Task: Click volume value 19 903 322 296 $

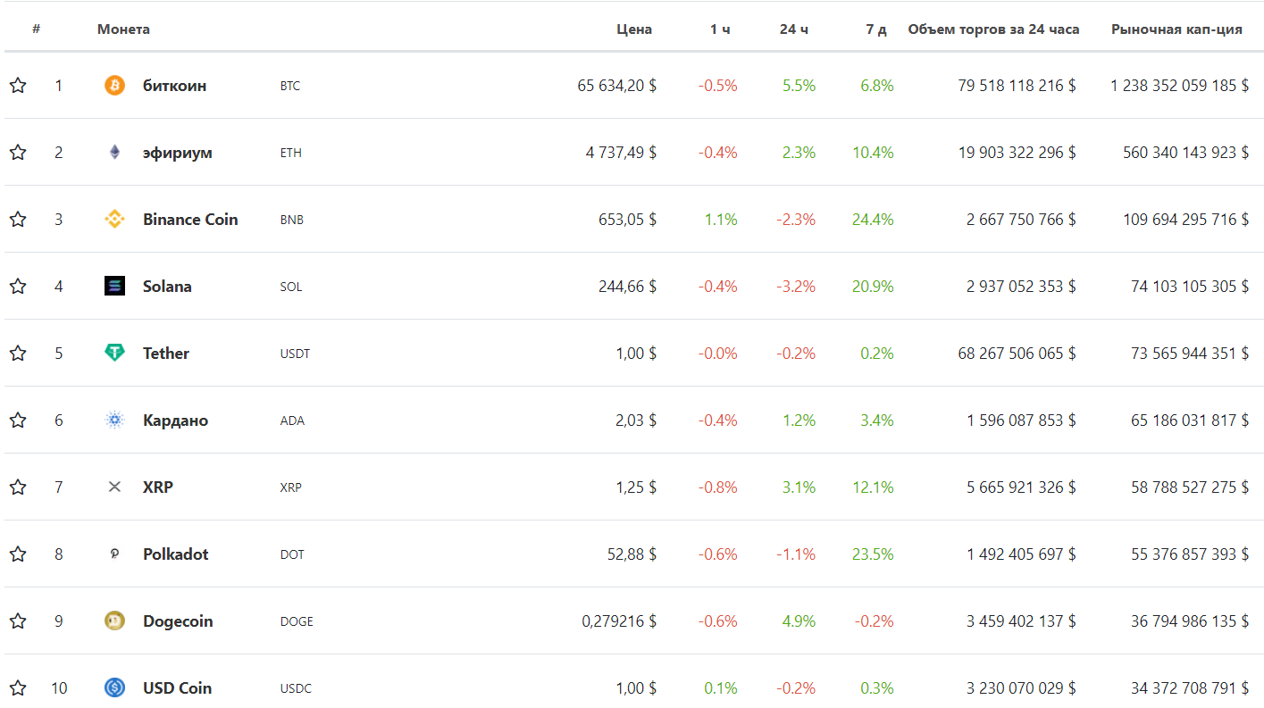Action: tap(1017, 153)
